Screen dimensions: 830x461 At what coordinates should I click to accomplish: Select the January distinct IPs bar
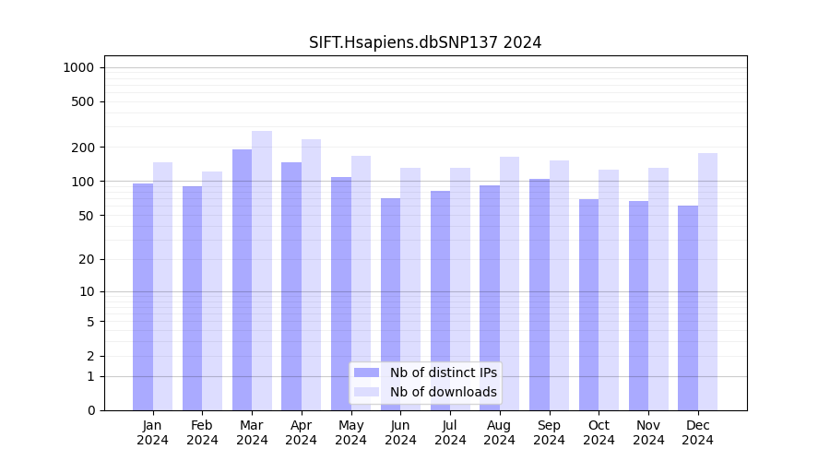tap(143, 296)
